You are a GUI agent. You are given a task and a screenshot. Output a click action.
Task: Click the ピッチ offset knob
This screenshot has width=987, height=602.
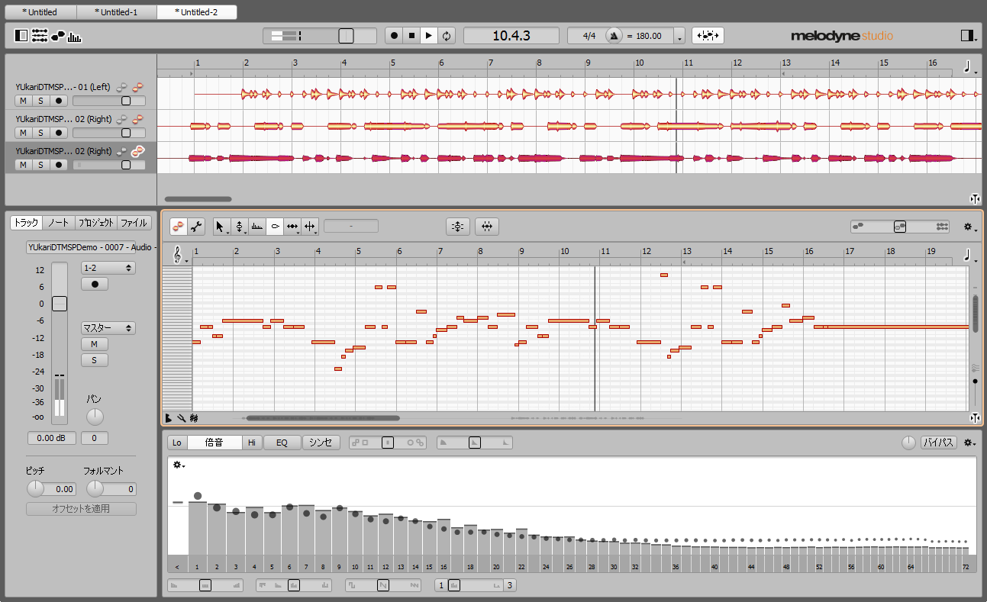[35, 489]
